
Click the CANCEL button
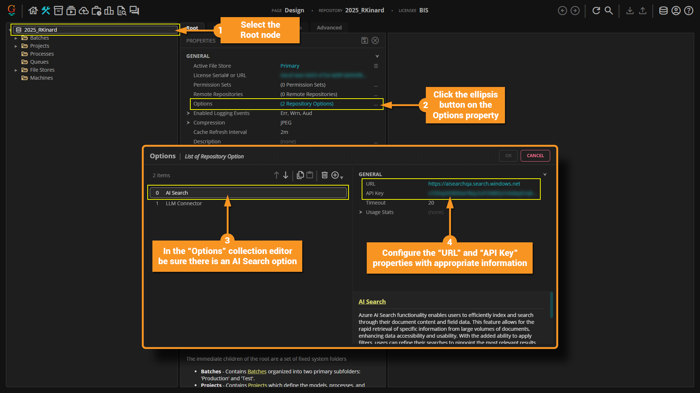pyautogui.click(x=535, y=156)
